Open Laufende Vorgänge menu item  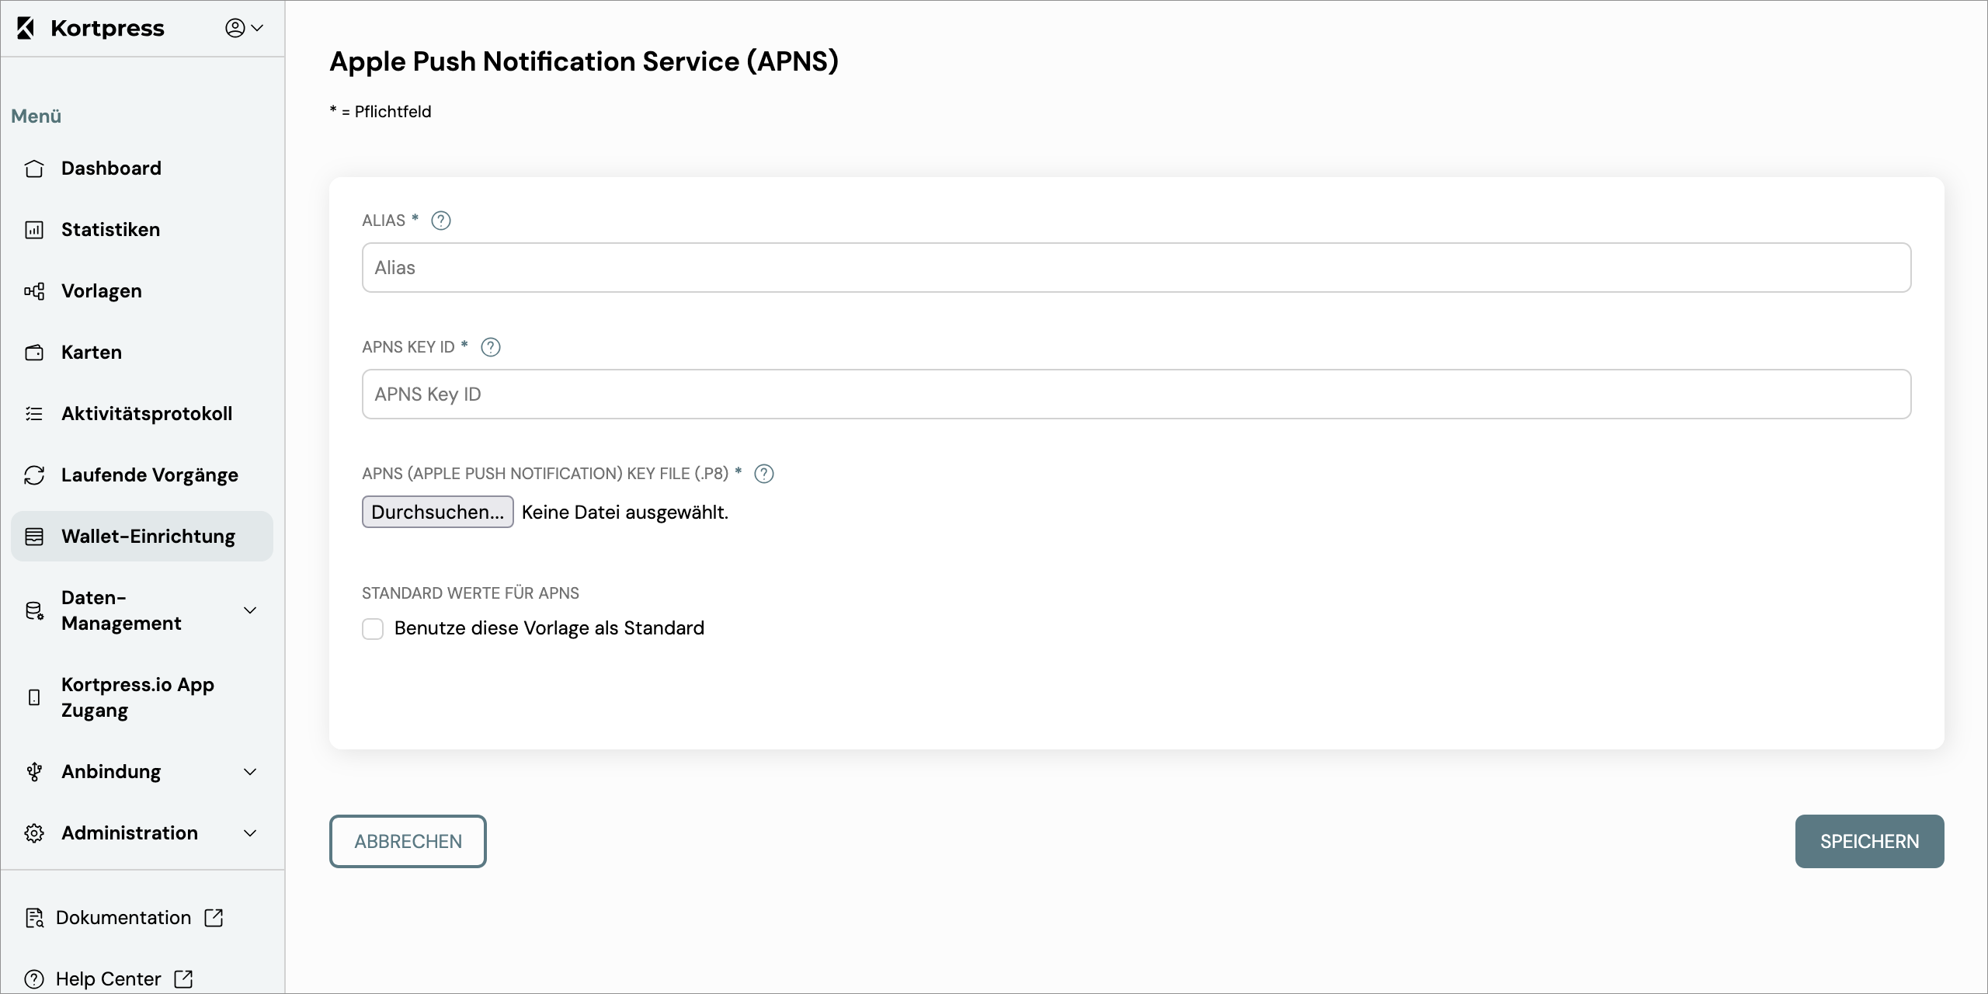coord(142,475)
